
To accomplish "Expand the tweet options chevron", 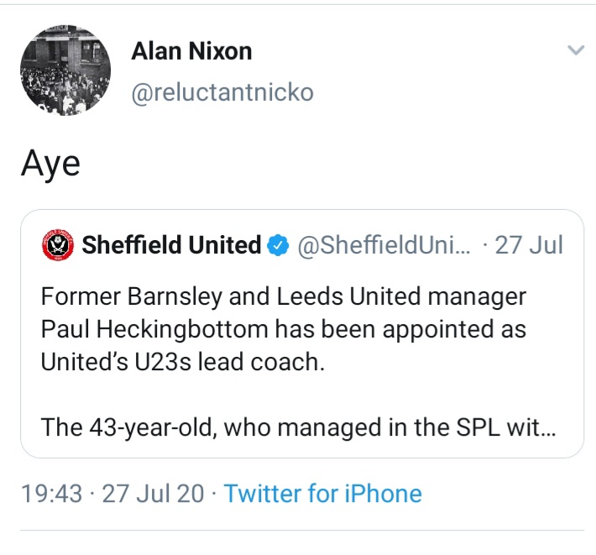I will coord(575,51).
